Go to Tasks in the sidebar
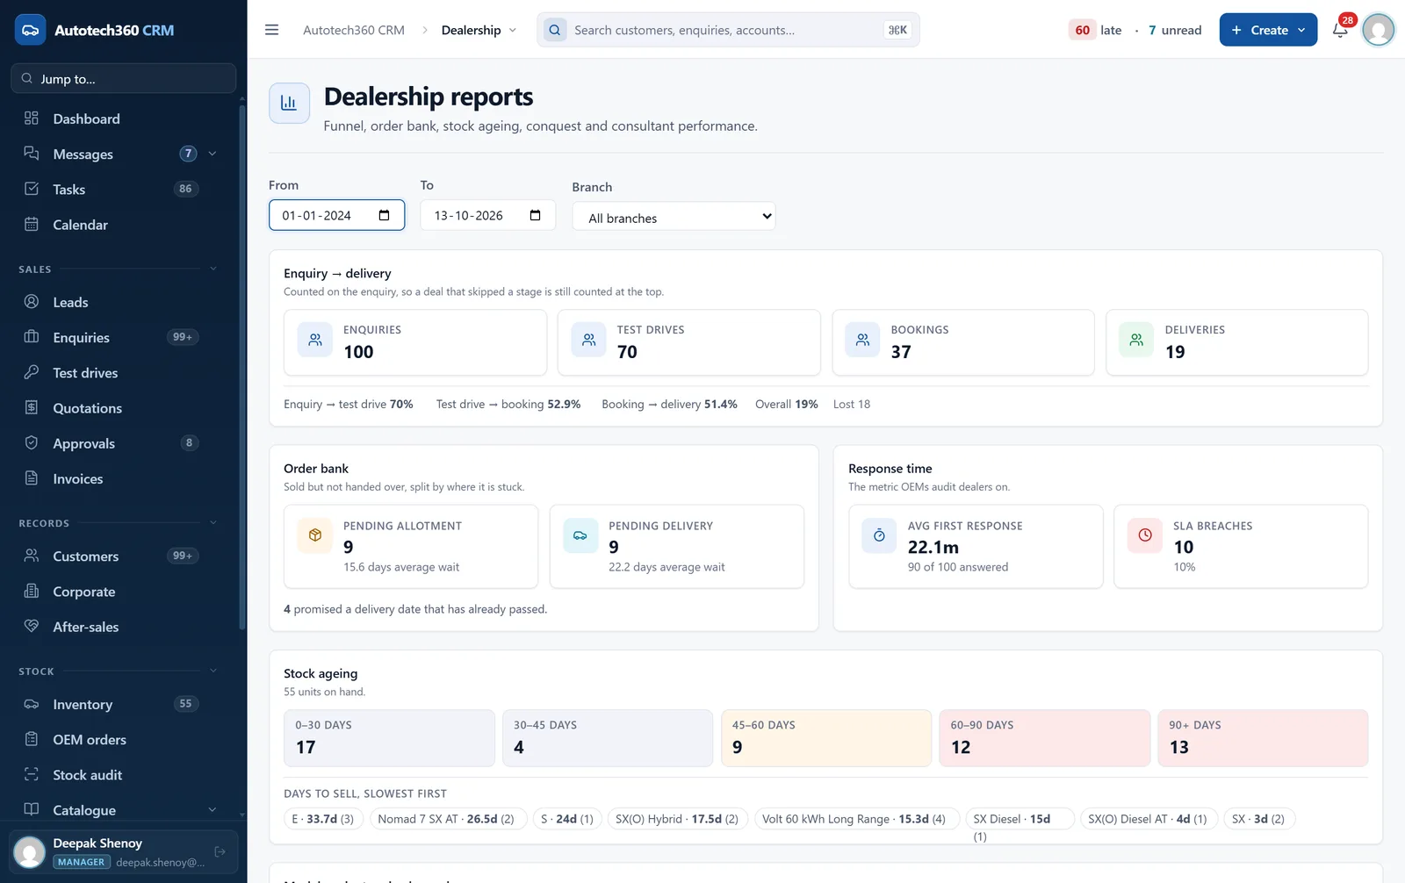 123,189
